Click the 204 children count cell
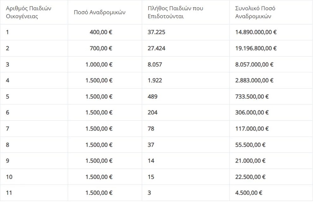This screenshot has height=202, width=313. click(152, 113)
